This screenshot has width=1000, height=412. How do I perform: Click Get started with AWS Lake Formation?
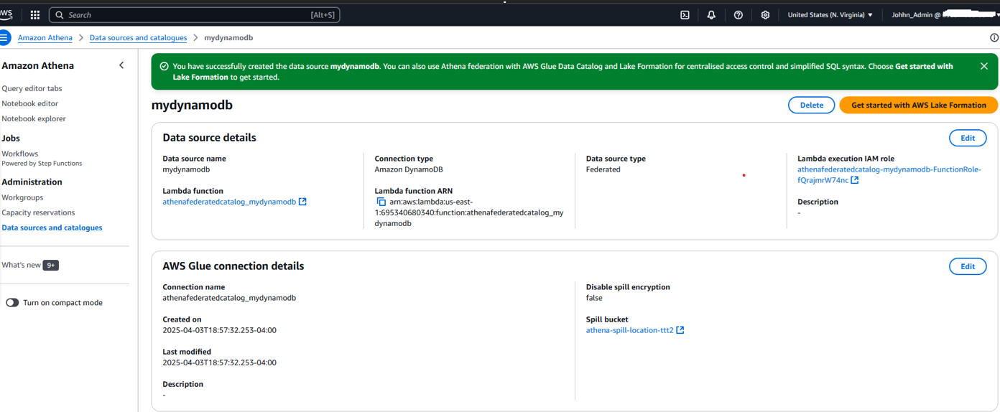pos(919,105)
